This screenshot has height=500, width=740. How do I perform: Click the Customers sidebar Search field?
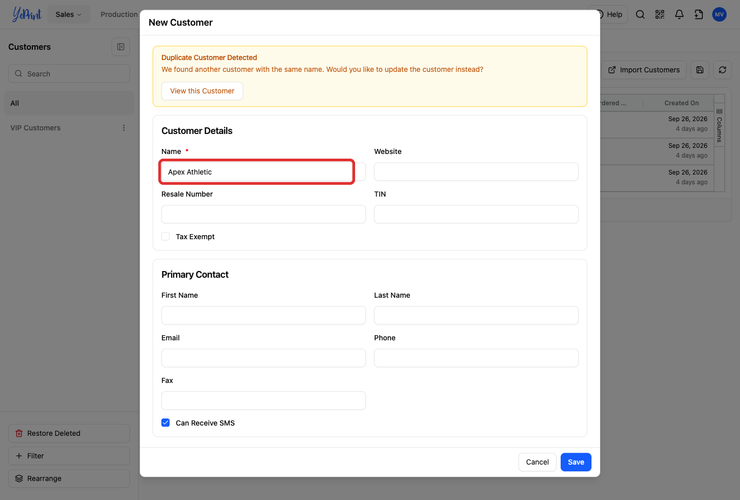click(x=69, y=73)
